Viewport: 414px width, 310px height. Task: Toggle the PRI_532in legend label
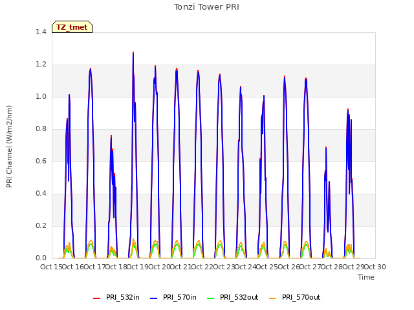[123, 297]
